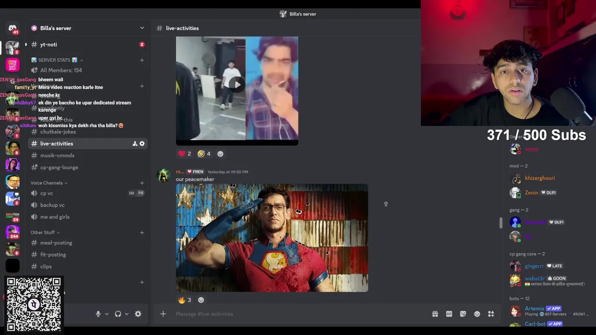Add reaction to the video message

click(x=220, y=154)
